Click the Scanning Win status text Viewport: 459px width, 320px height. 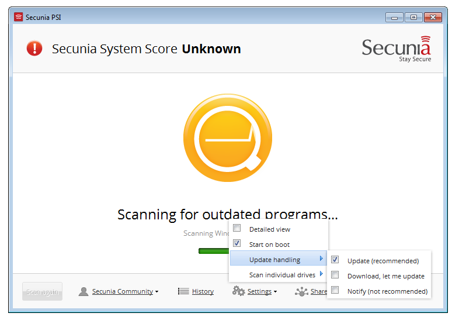[x=206, y=233]
